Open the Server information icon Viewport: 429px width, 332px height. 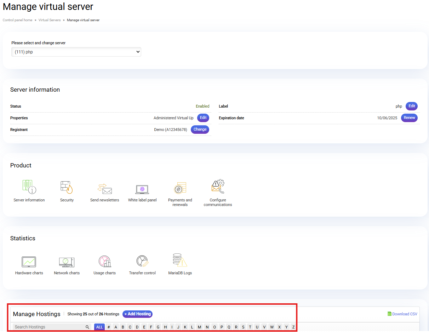pos(29,187)
